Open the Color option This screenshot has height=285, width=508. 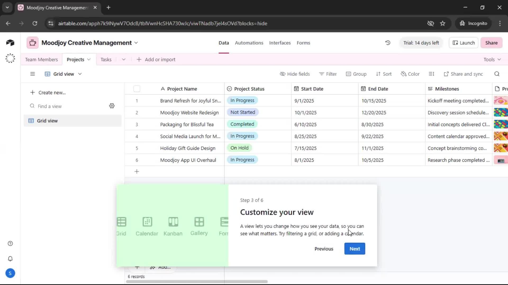coord(410,74)
